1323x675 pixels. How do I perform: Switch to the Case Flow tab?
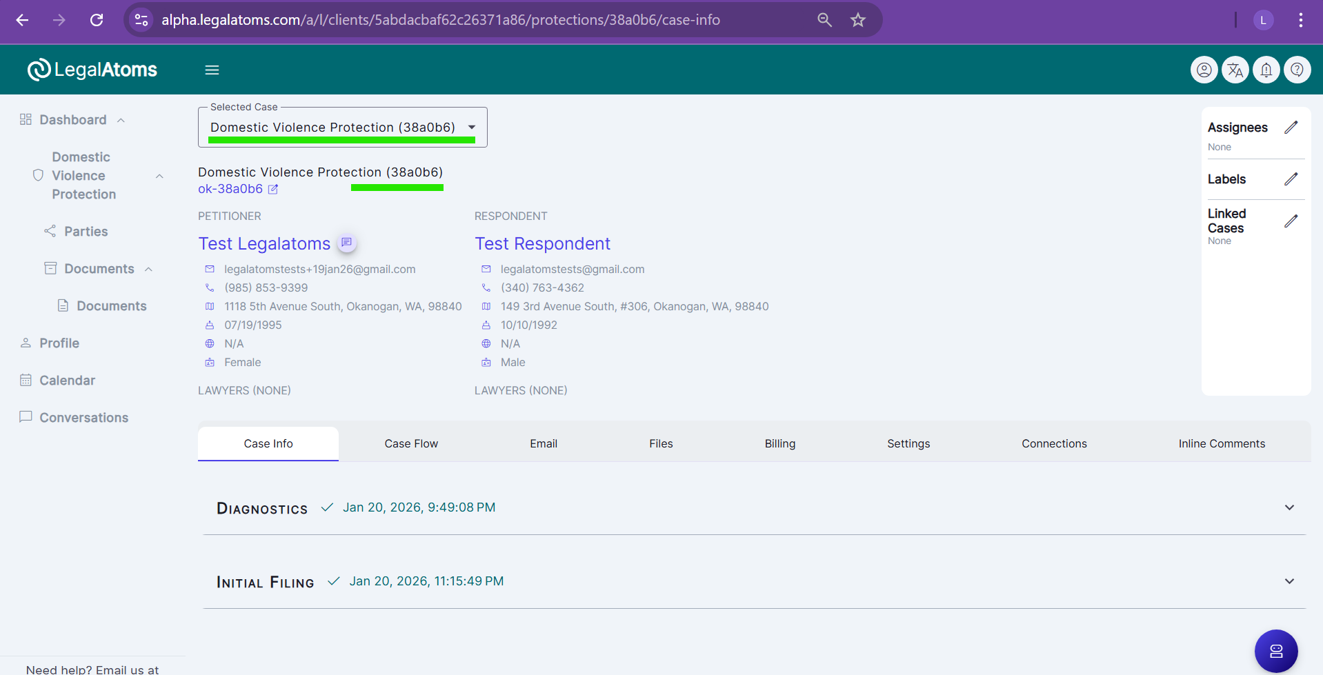coord(411,444)
